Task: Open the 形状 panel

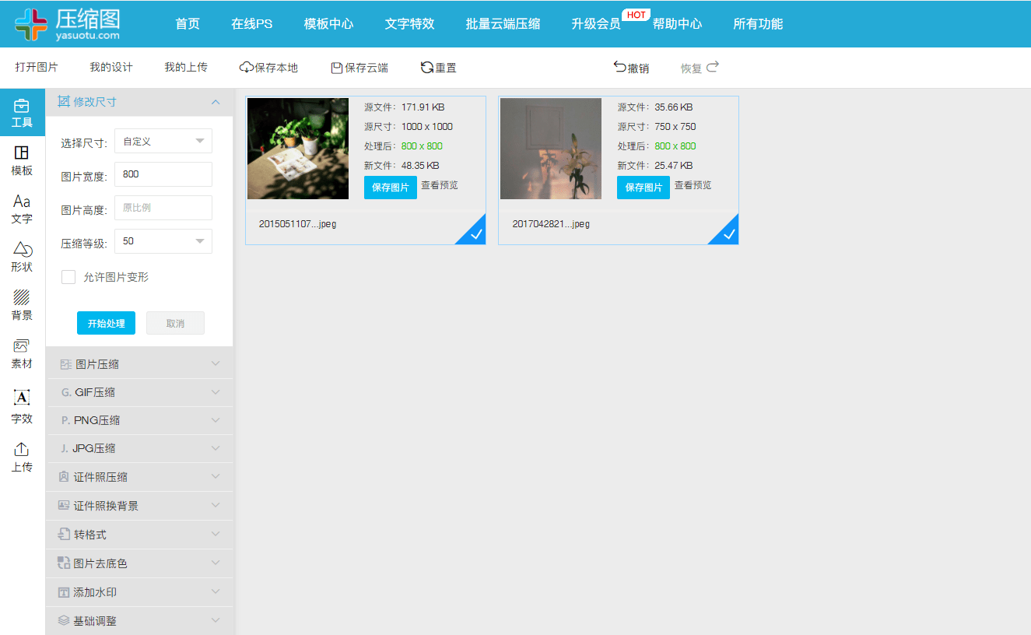Action: pyautogui.click(x=22, y=257)
